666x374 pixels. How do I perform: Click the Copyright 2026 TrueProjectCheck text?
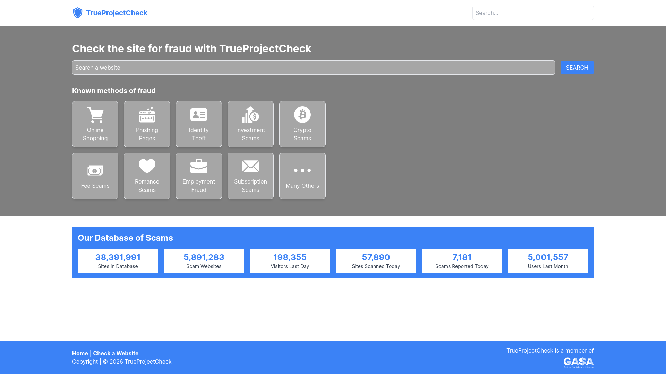(122, 362)
